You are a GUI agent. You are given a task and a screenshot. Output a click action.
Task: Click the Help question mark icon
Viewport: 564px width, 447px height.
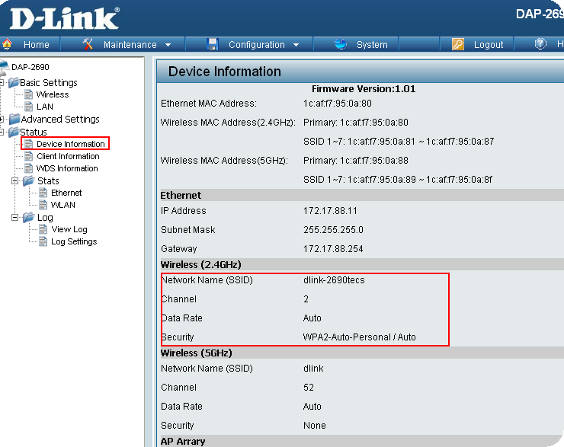coord(540,44)
